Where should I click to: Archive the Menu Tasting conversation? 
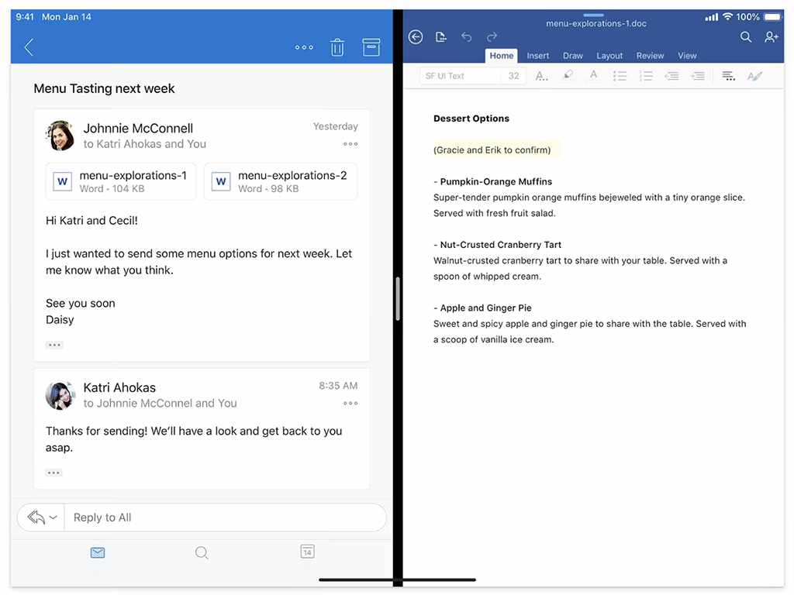pos(371,47)
